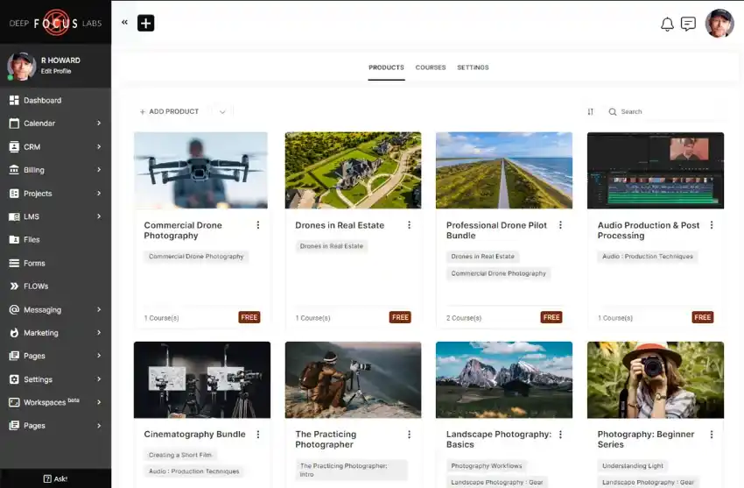The image size is (744, 488).
Task: Open the chat messages icon
Action: click(x=688, y=24)
